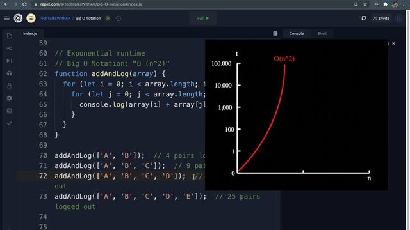
Task: Run the code with Run button
Action: (x=202, y=19)
